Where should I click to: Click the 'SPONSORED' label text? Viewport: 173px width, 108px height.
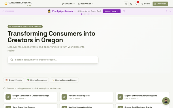[10, 11]
